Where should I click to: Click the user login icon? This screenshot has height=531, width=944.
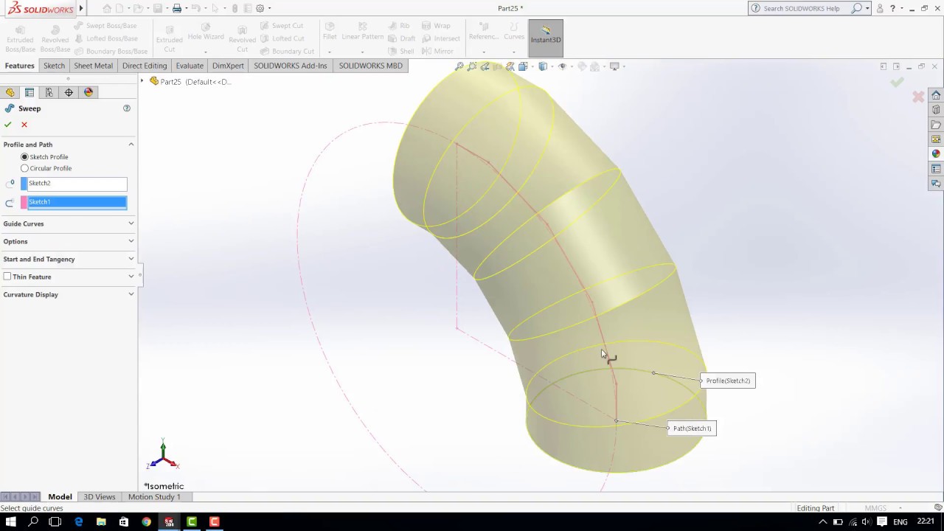880,8
